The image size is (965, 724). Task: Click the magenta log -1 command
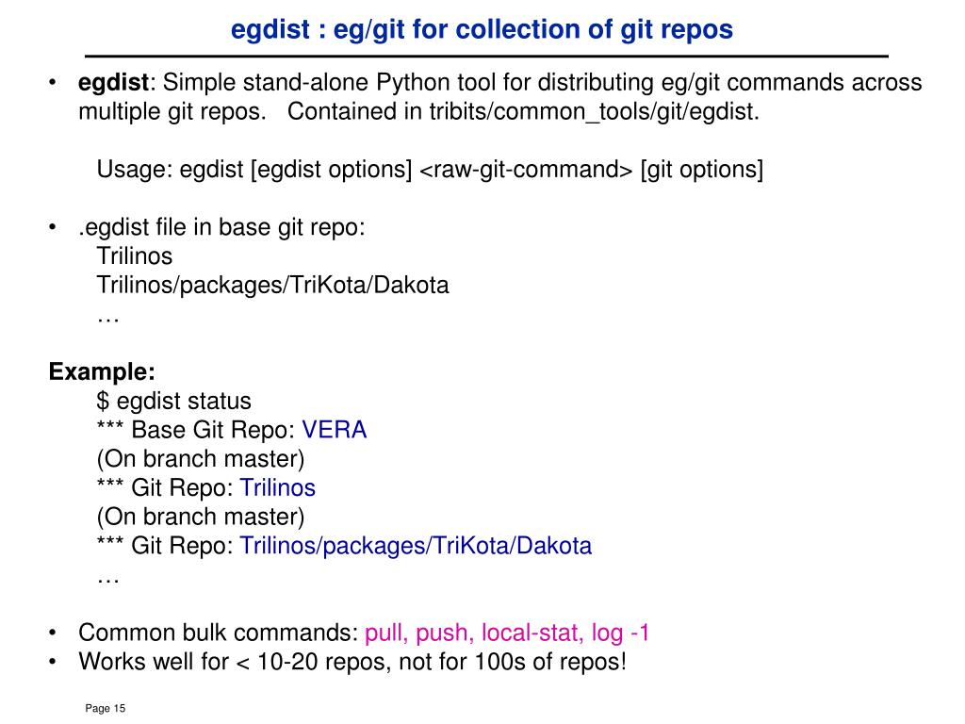click(x=620, y=633)
